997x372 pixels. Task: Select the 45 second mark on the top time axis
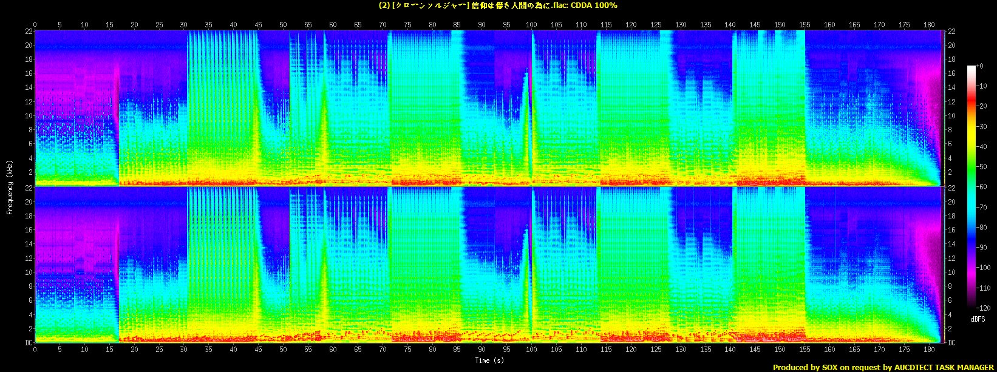tap(258, 24)
